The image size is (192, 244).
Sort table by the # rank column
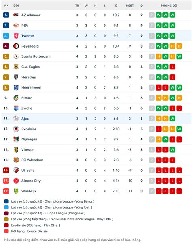tap(6, 6)
